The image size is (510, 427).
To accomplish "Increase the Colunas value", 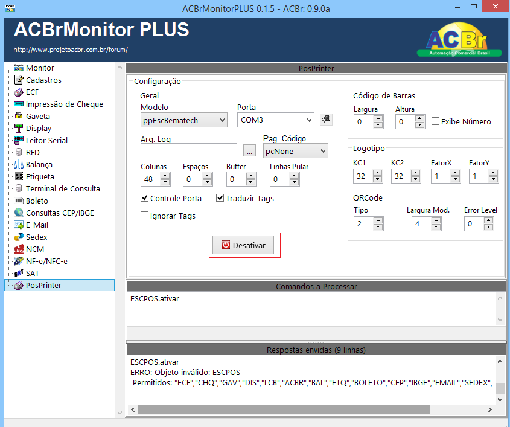I will point(165,176).
